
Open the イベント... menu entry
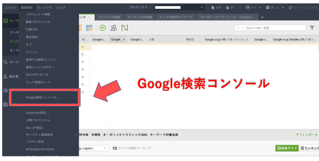click(x=33, y=52)
